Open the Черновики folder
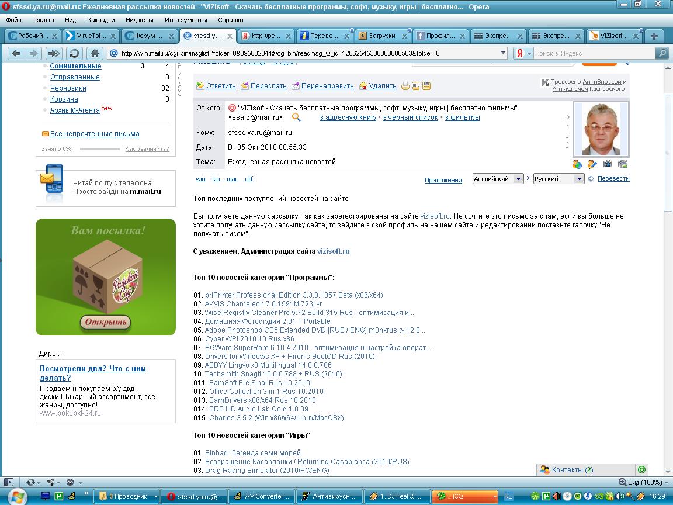673x505 pixels. [68, 88]
